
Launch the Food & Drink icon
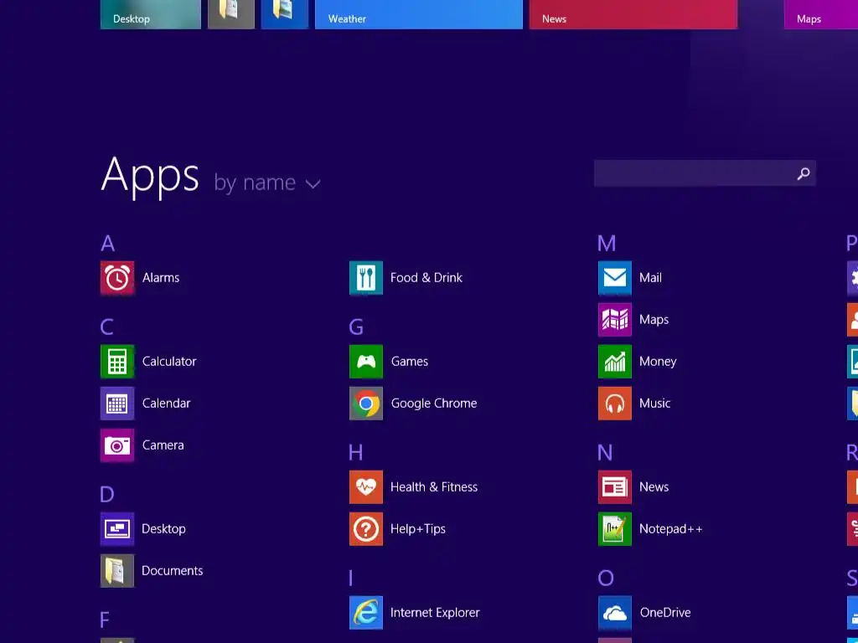(366, 278)
